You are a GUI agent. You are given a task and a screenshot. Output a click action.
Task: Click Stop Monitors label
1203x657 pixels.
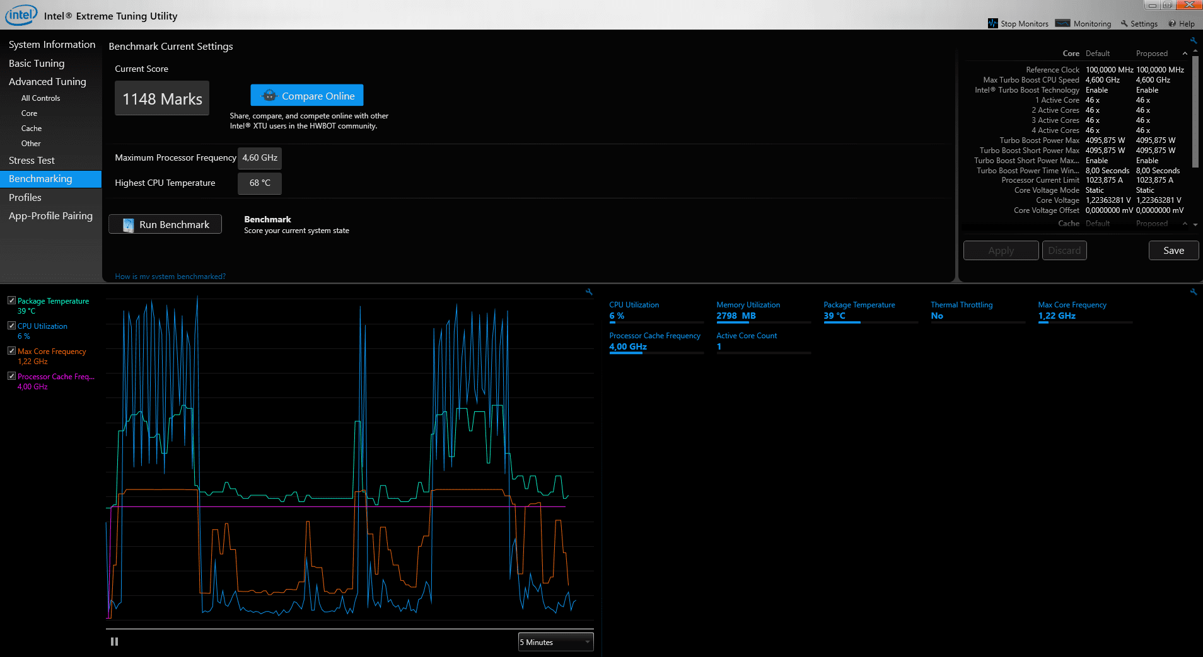pos(1025,24)
